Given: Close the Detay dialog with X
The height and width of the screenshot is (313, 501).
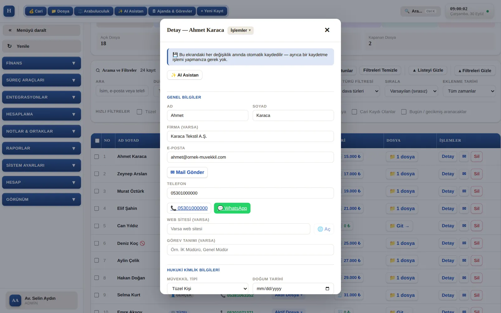Looking at the screenshot, I should [x=327, y=30].
